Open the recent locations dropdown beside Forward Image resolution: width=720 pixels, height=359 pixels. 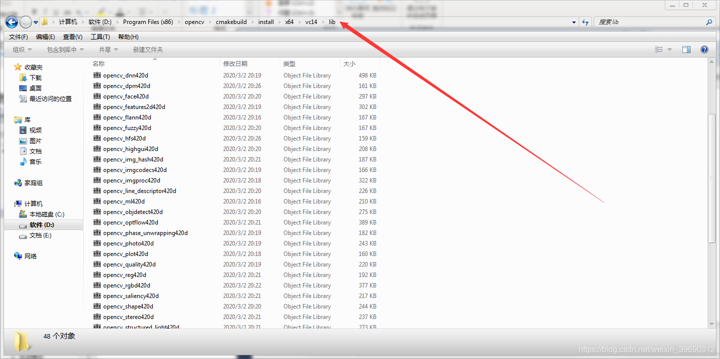pyautogui.click(x=36, y=22)
